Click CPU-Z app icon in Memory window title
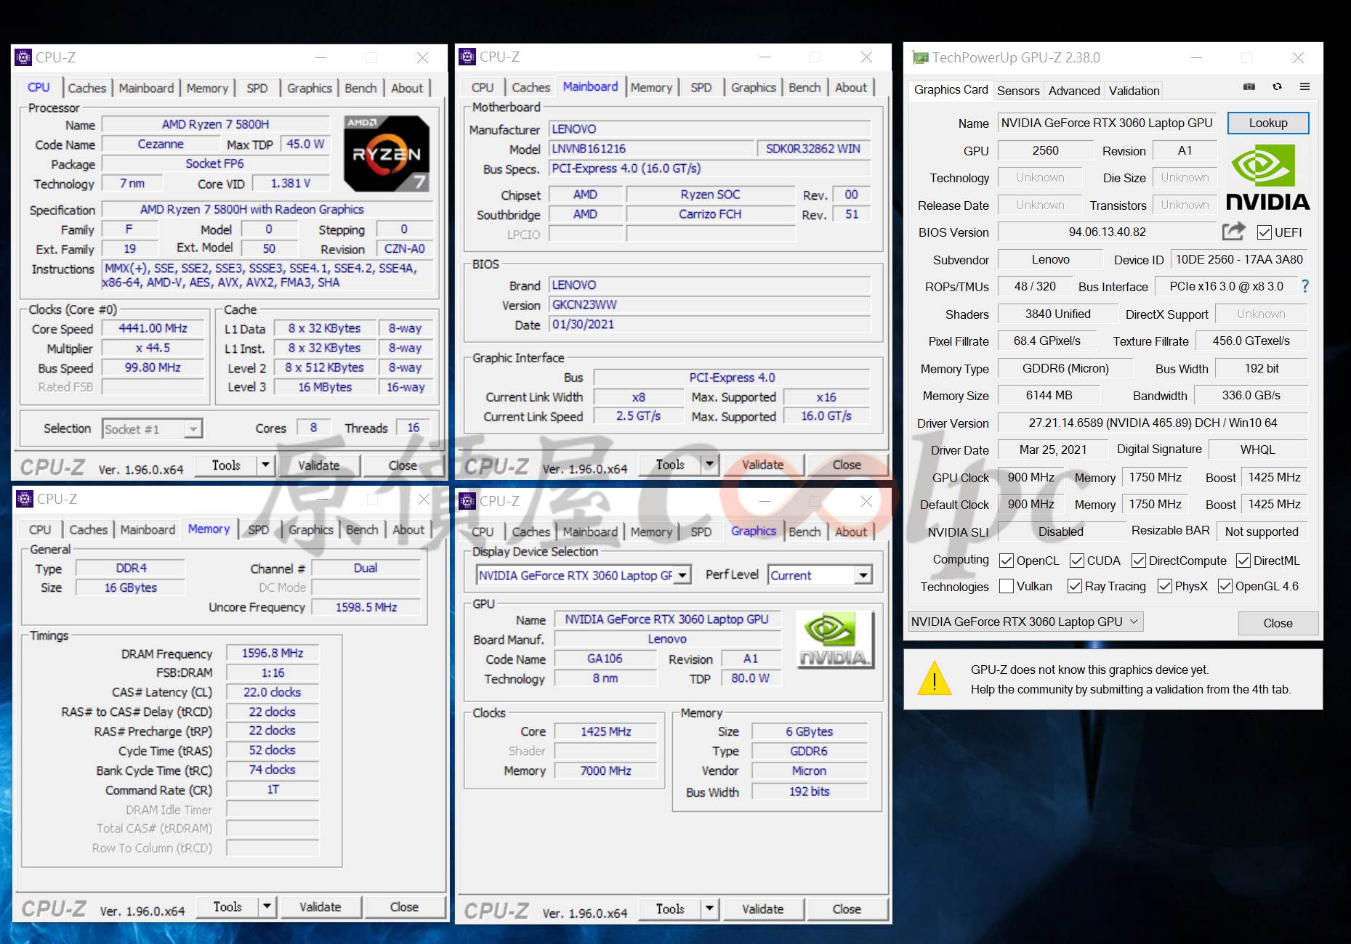This screenshot has height=944, width=1351. [x=25, y=499]
